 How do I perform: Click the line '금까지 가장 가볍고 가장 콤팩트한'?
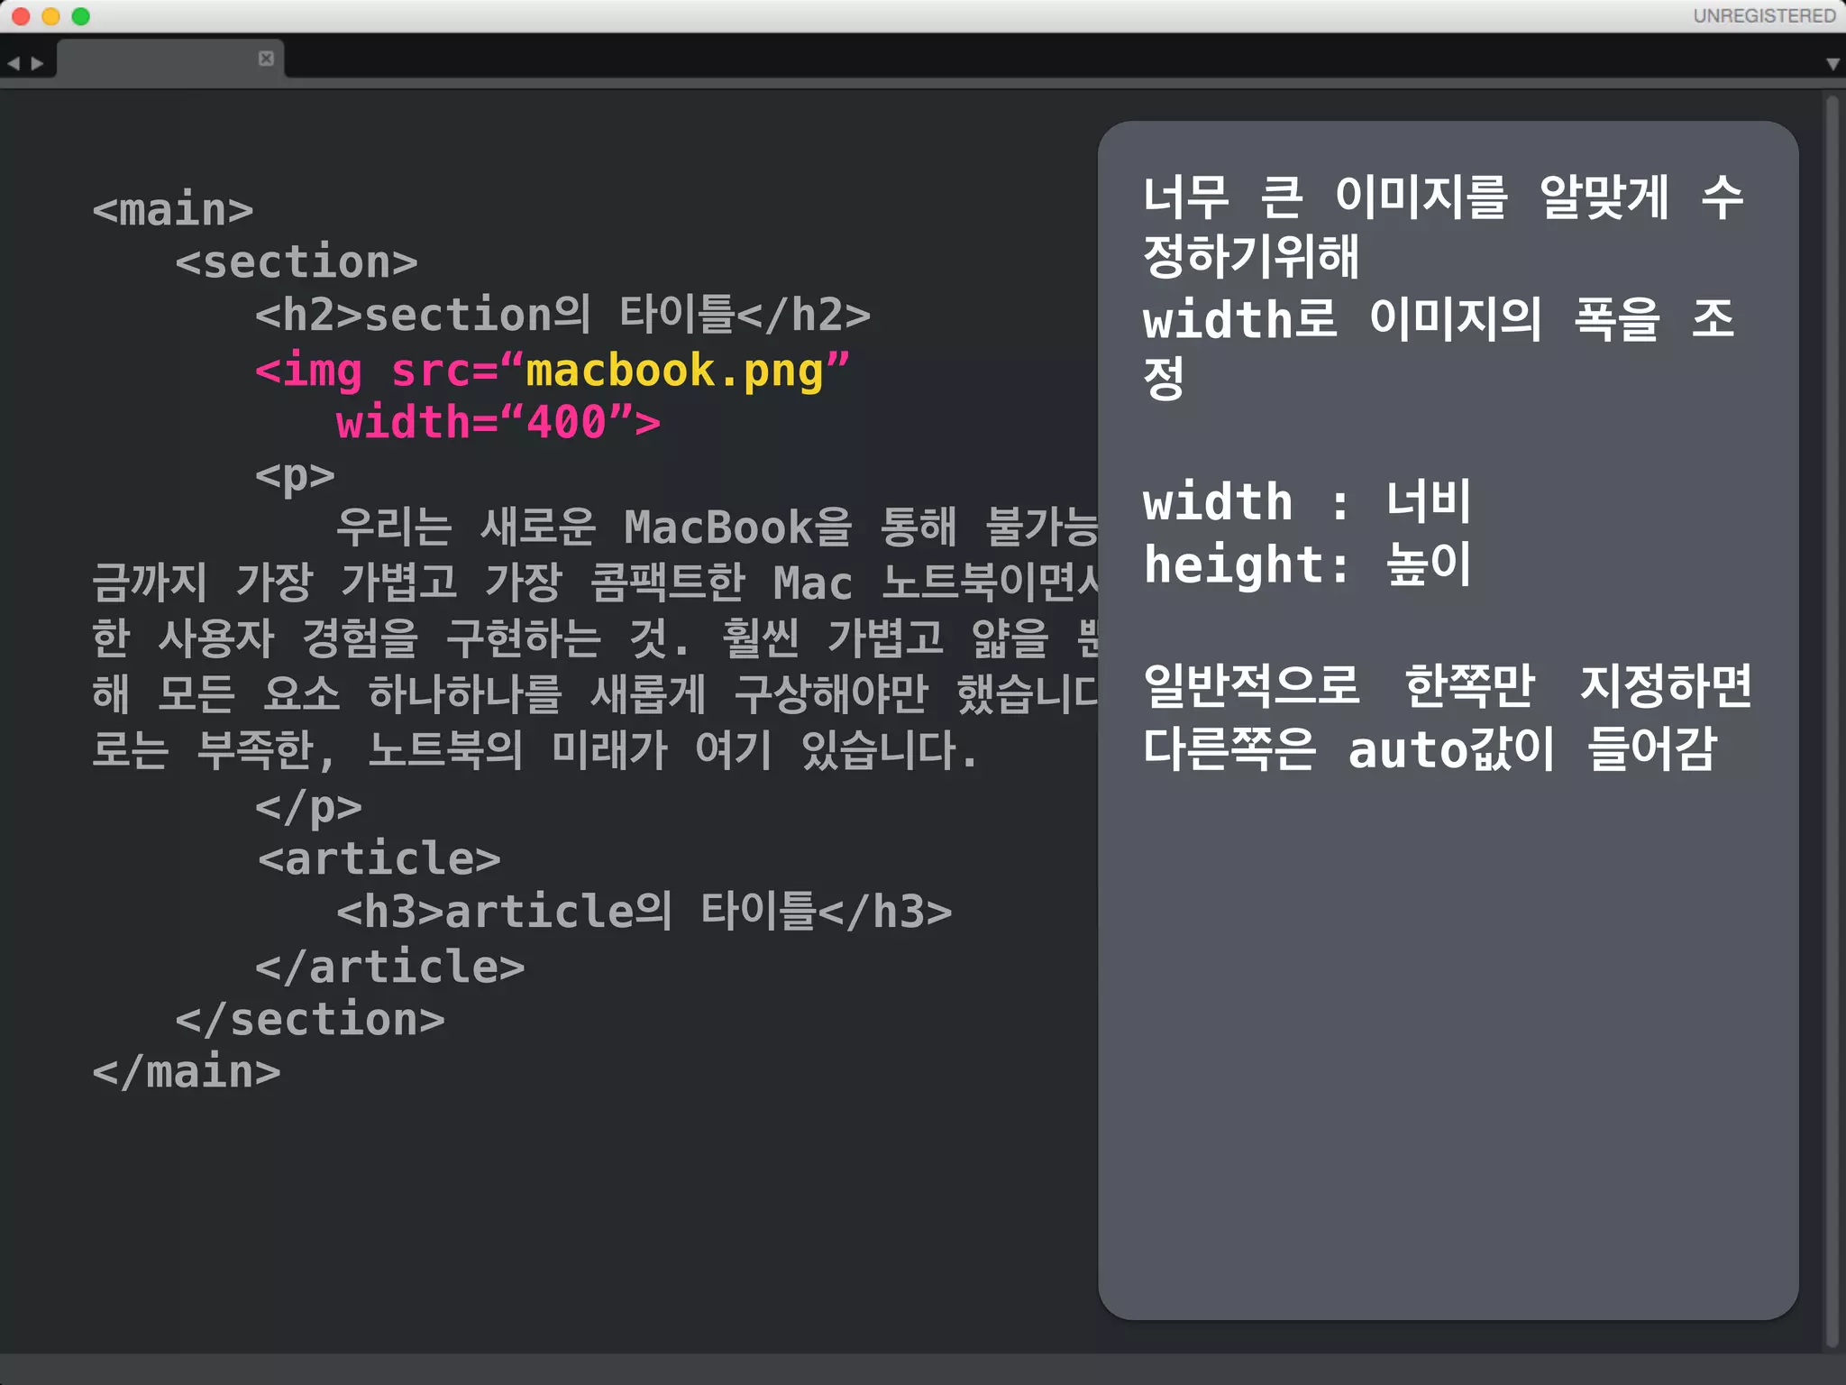pos(595,582)
